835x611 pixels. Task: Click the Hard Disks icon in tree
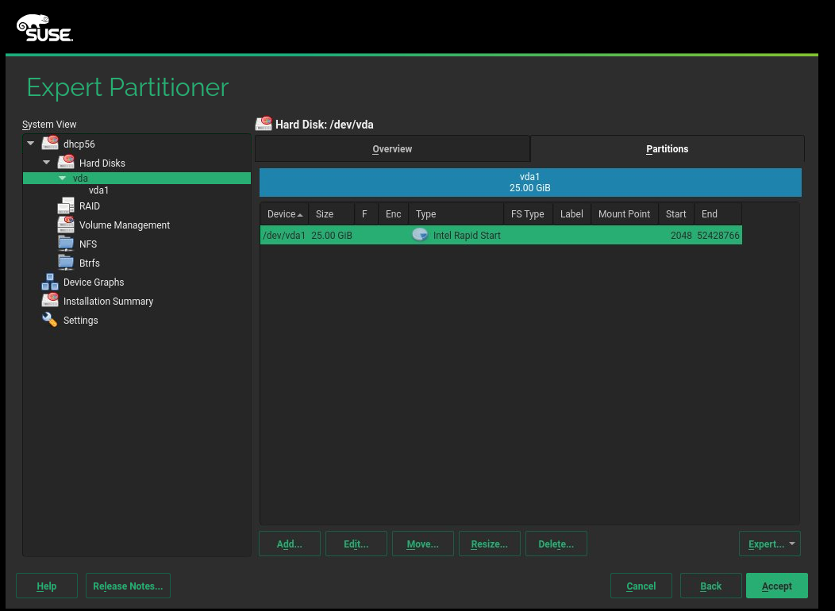click(66, 163)
